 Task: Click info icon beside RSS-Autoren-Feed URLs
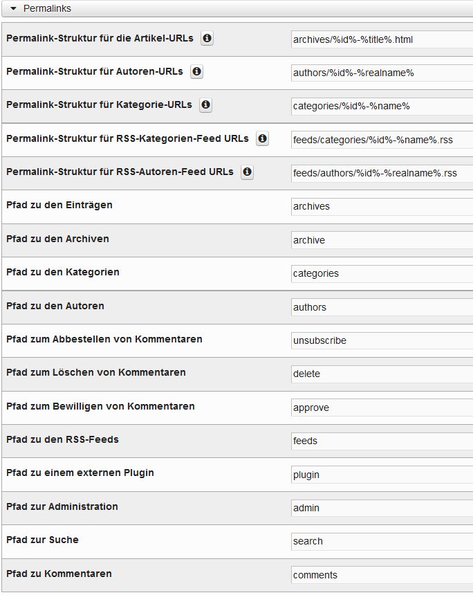coord(247,172)
